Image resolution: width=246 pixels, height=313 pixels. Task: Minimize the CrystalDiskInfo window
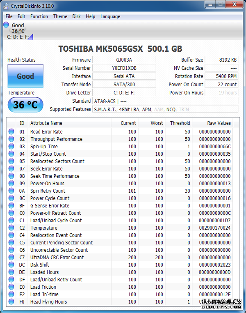210,5
